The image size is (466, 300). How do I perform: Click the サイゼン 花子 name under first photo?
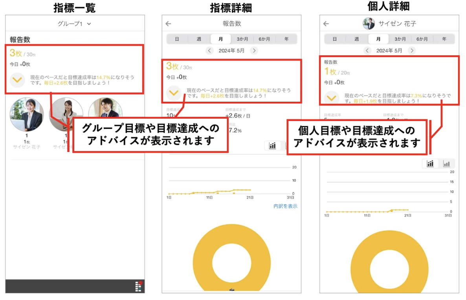[26, 147]
